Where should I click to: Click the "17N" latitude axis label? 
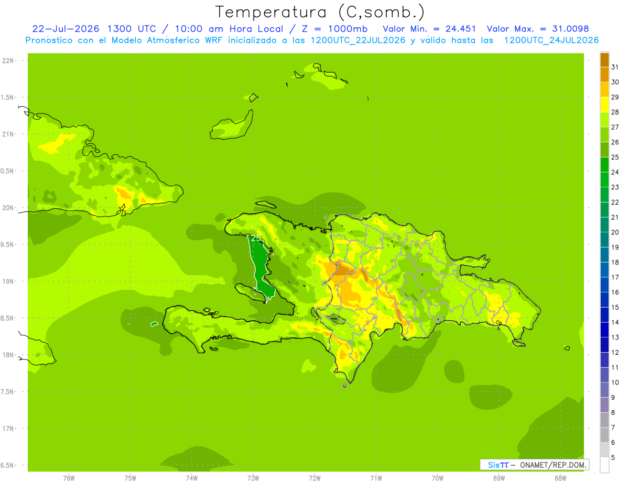[8, 428]
